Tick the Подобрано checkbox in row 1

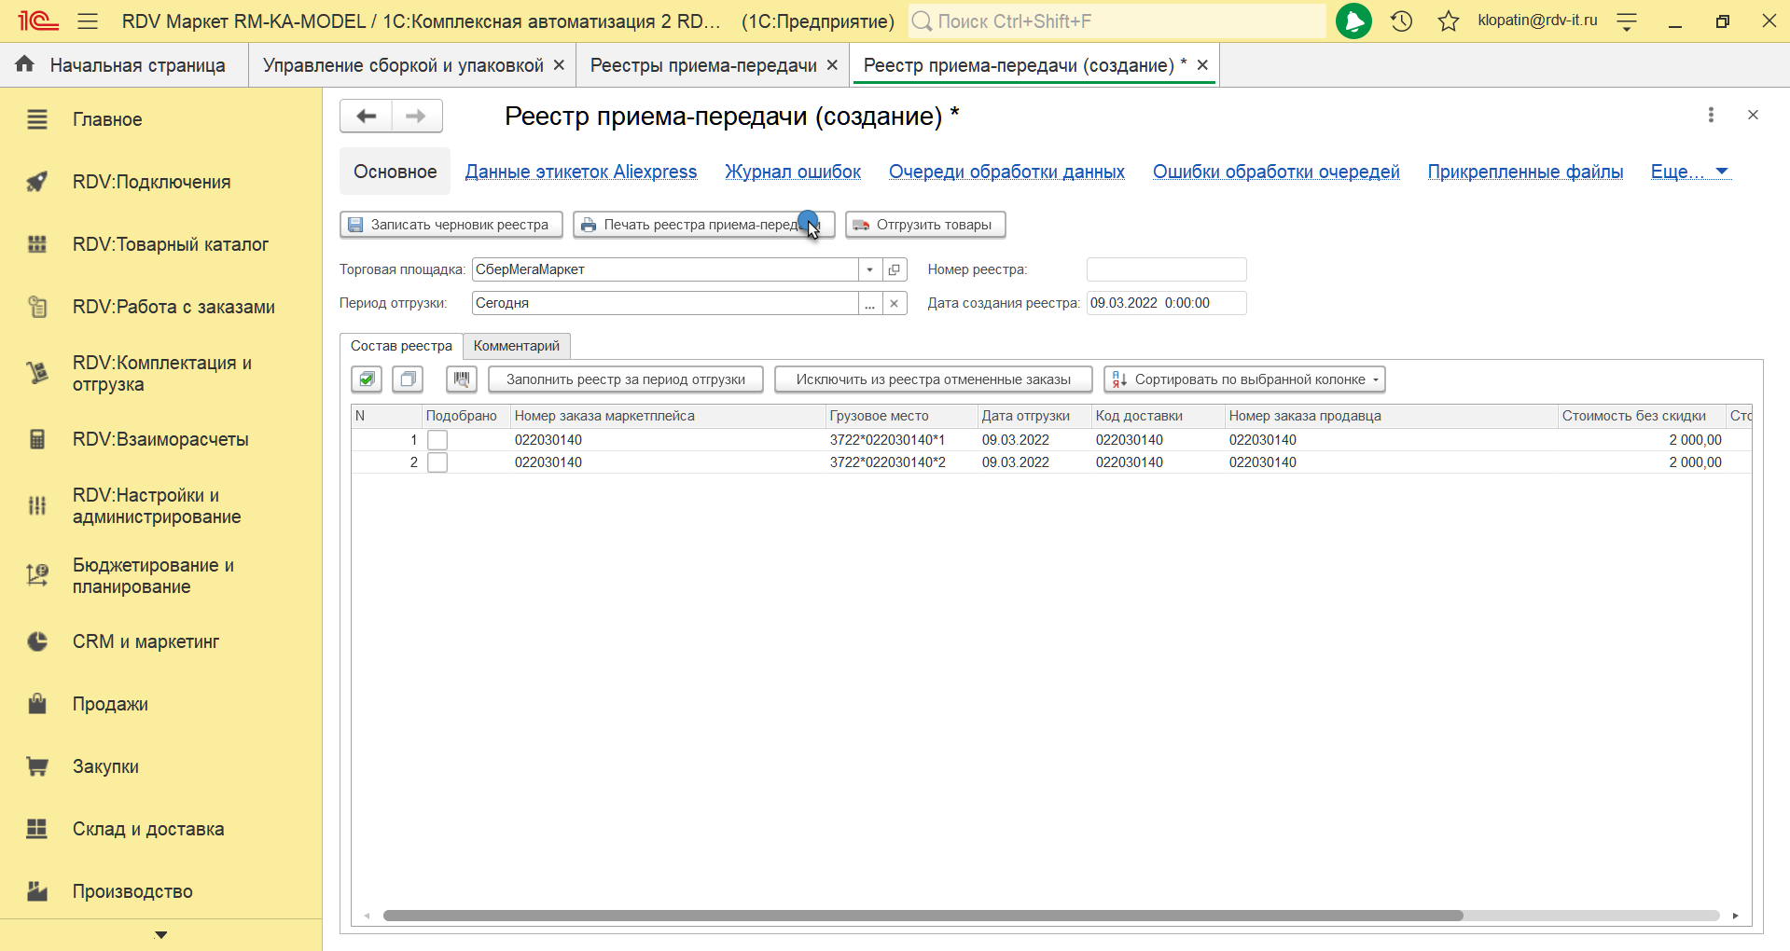[437, 440]
